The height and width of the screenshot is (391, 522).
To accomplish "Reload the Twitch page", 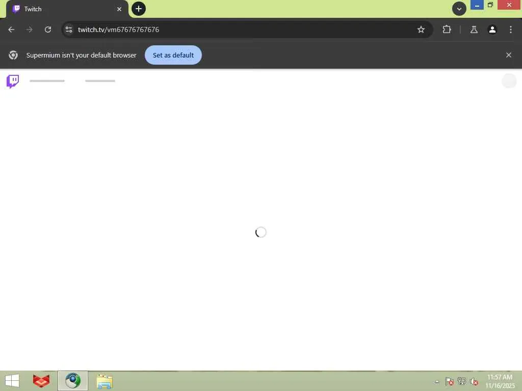I will click(48, 30).
